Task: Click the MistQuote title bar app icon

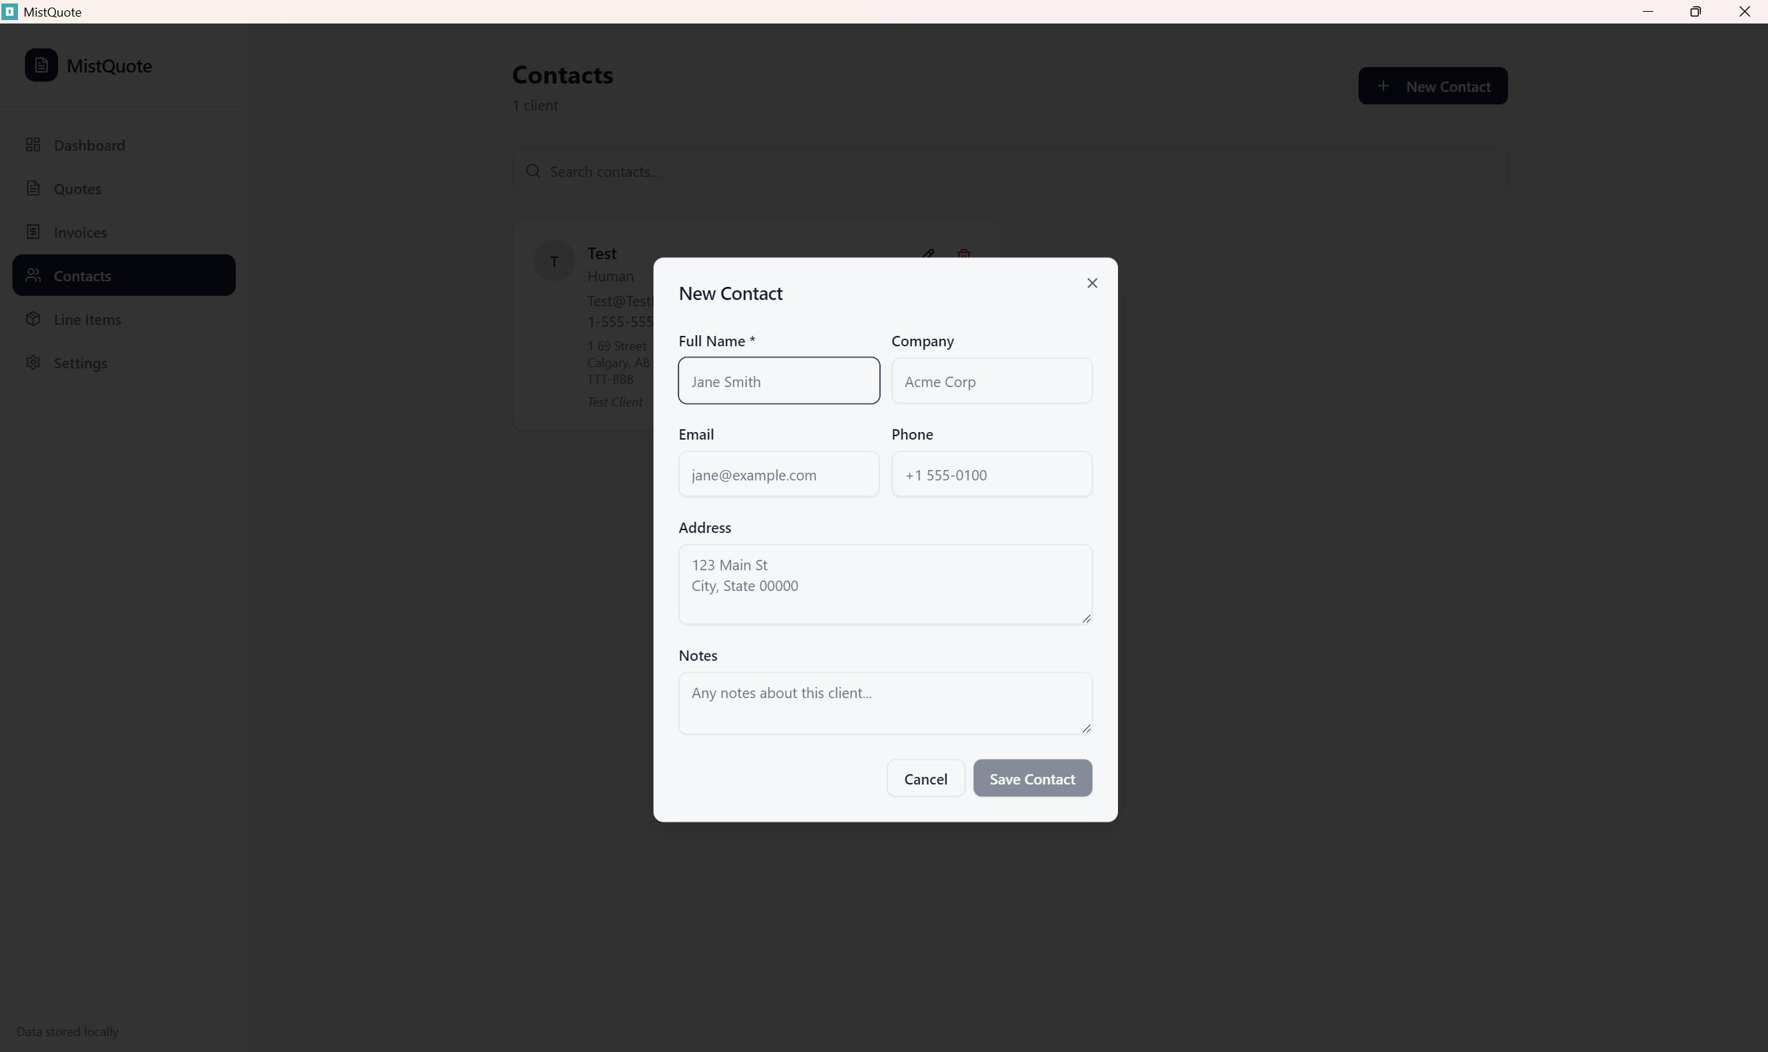Action: tap(9, 11)
